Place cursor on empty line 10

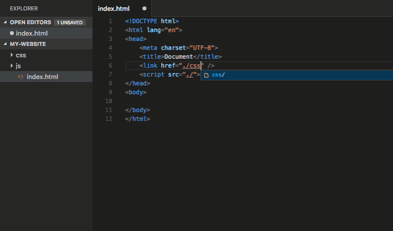198,101
